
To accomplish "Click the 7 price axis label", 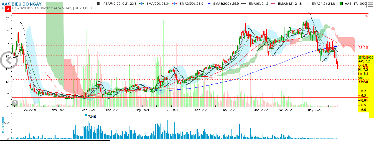I will 9,94.
